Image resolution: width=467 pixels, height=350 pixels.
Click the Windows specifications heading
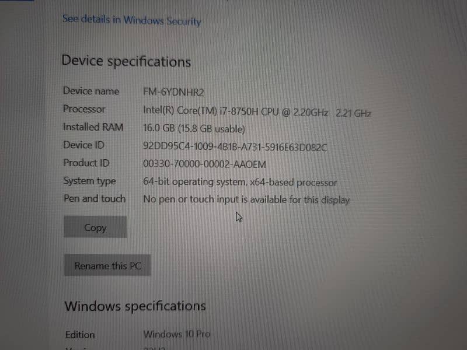[x=135, y=306]
